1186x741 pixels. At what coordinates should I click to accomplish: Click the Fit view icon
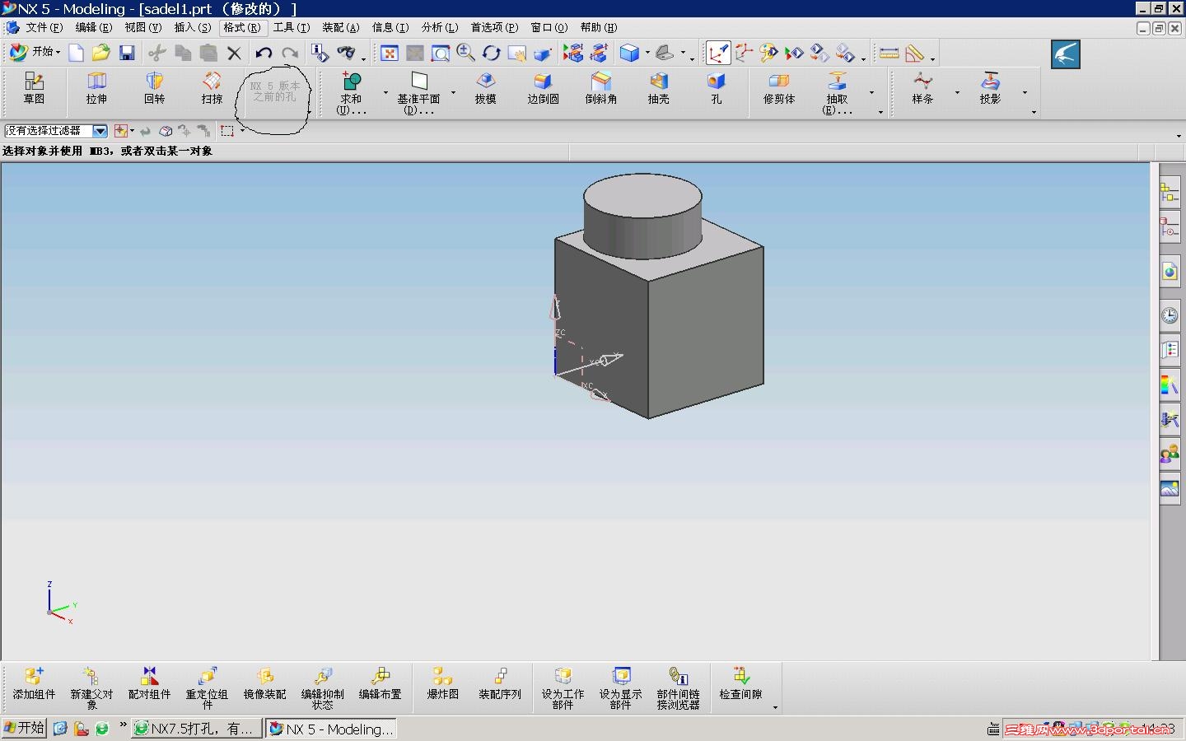(389, 54)
